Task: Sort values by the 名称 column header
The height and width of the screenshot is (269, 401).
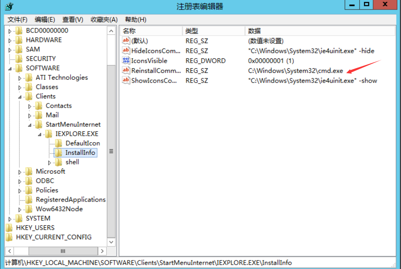Action: (151, 31)
